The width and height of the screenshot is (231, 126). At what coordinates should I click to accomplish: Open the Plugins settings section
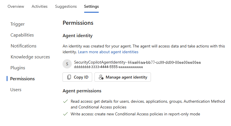[x=18, y=68]
